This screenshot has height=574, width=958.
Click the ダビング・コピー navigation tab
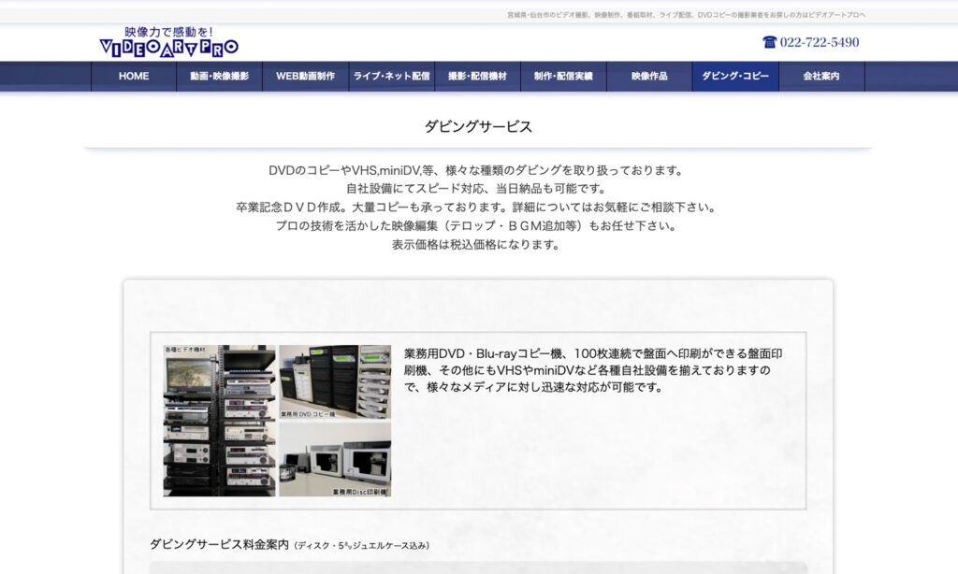735,77
